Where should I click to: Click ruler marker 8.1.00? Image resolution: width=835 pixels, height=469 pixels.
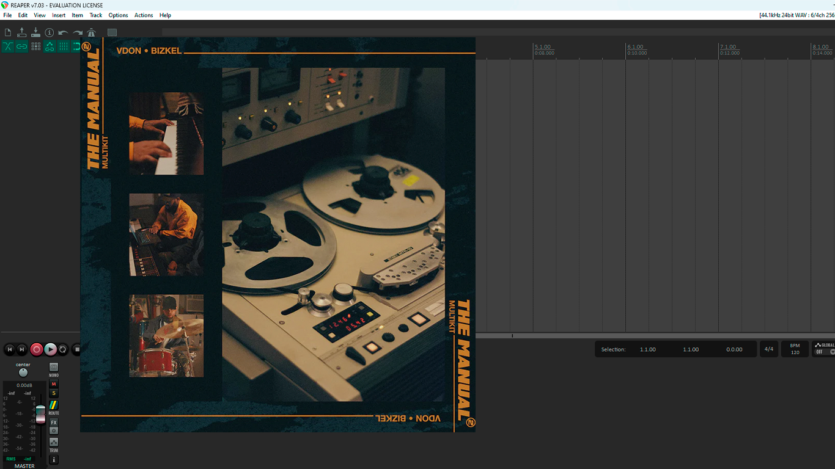820,47
